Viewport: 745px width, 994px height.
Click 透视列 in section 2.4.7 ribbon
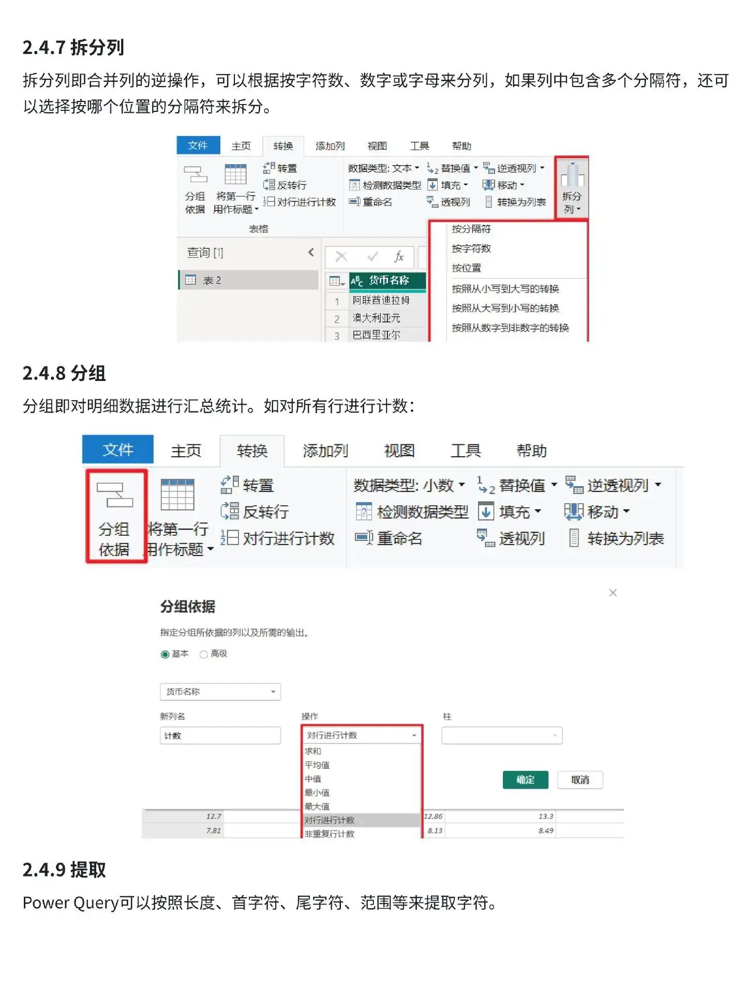tap(448, 202)
